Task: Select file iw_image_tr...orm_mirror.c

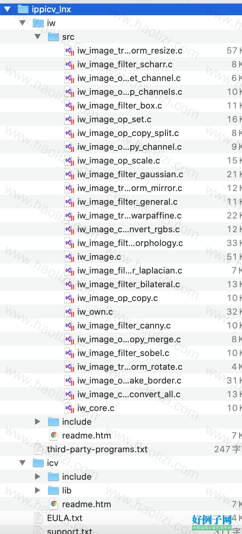Action: pyautogui.click(x=130, y=188)
